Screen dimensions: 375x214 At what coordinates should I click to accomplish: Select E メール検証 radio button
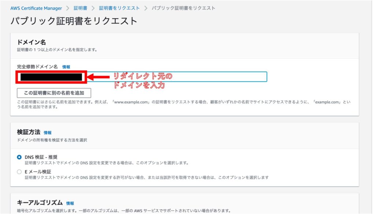click(x=19, y=172)
